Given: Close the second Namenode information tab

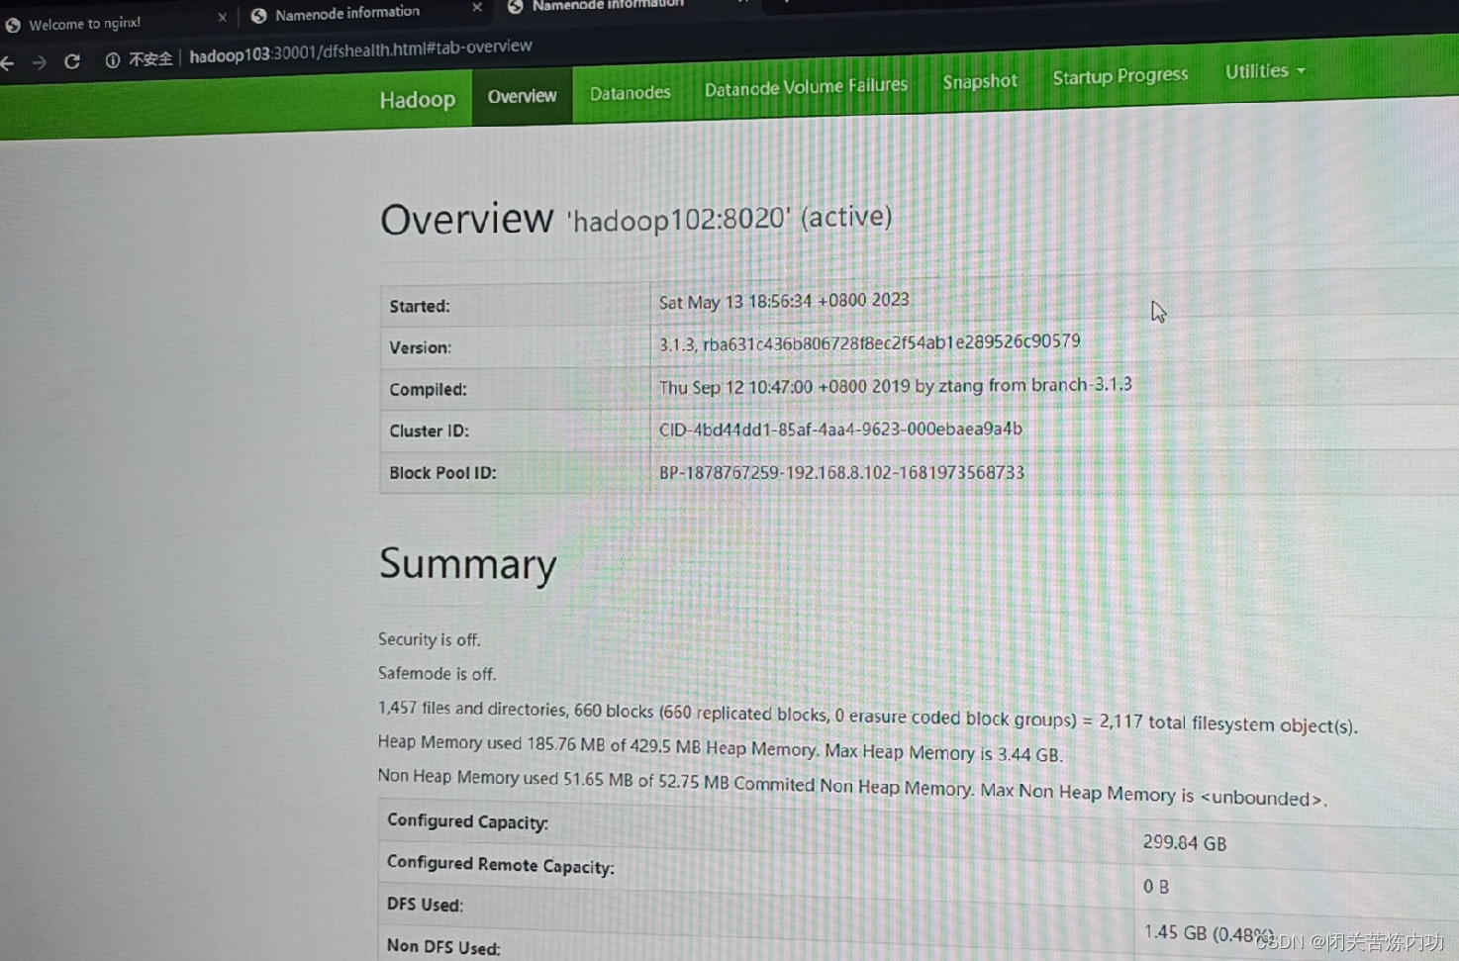Looking at the screenshot, I should tap(477, 7).
